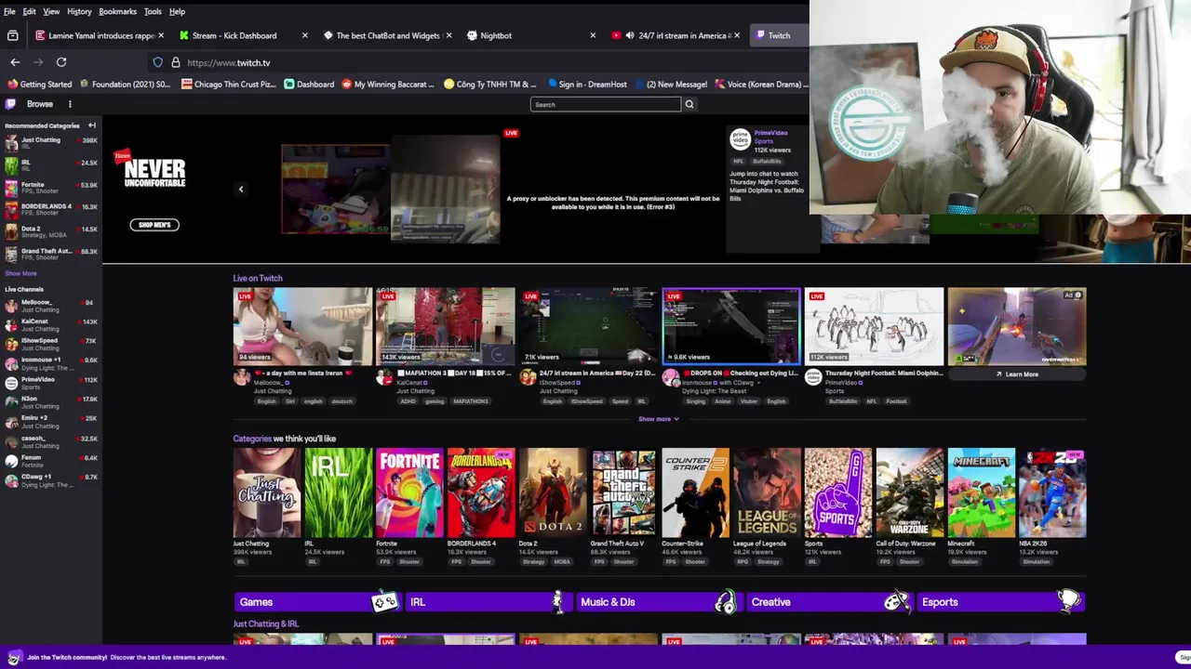Open the Melloooww_ stream thumbnail
The height and width of the screenshot is (669, 1191).
coord(302,326)
